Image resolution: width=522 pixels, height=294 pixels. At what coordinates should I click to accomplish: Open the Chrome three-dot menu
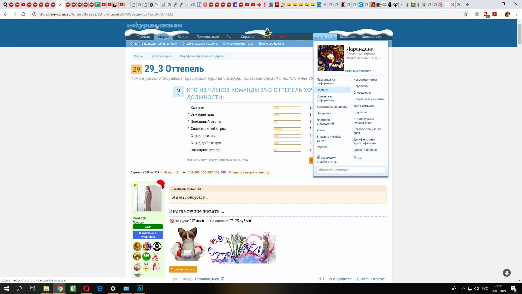(516, 14)
